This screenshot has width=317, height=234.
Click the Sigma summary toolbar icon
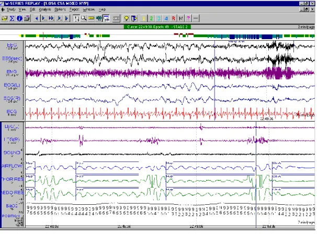point(12,19)
